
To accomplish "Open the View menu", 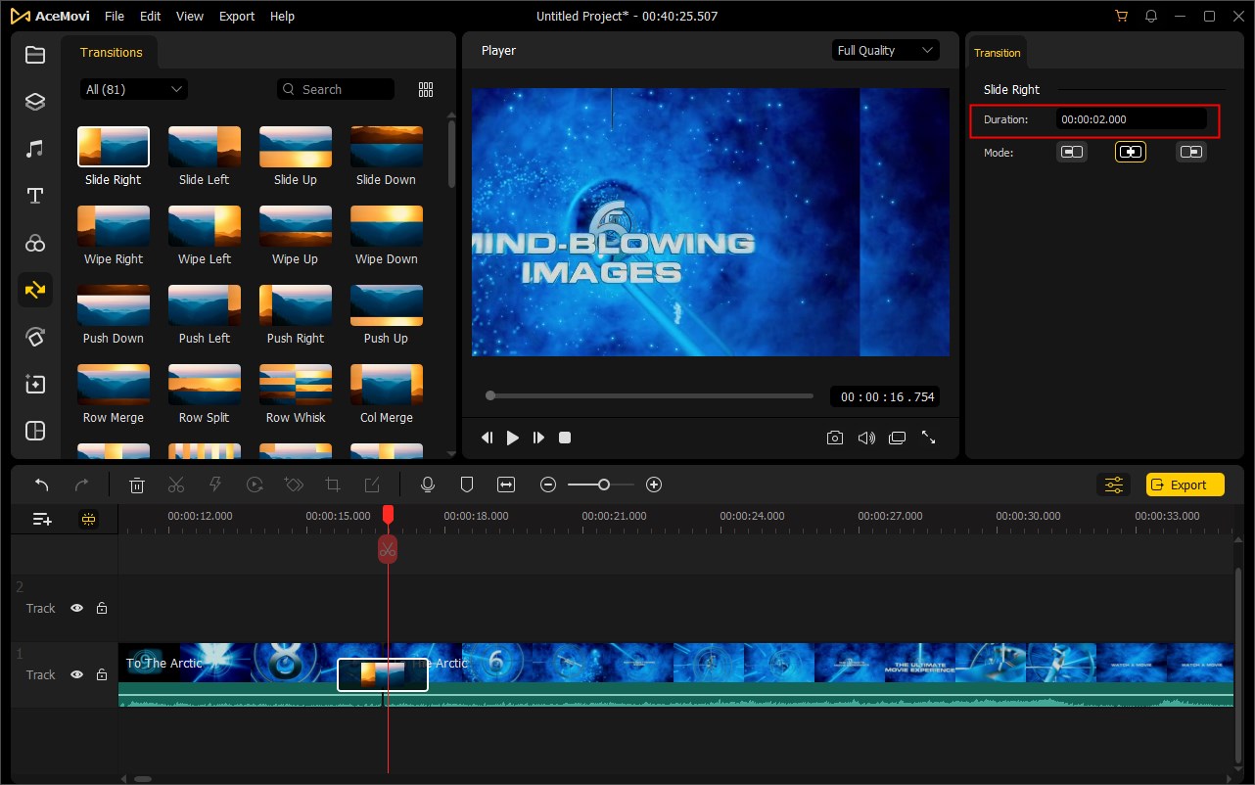I will [190, 17].
